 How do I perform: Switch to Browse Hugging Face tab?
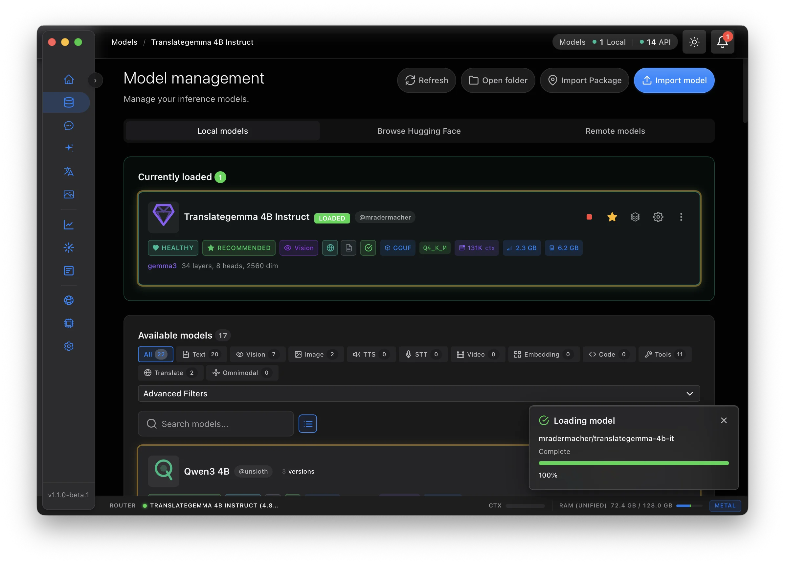pos(419,131)
